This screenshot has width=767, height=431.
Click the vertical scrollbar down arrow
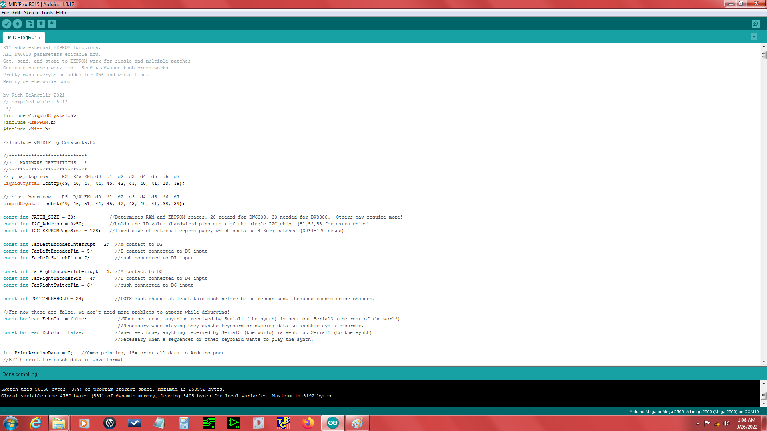click(x=763, y=362)
